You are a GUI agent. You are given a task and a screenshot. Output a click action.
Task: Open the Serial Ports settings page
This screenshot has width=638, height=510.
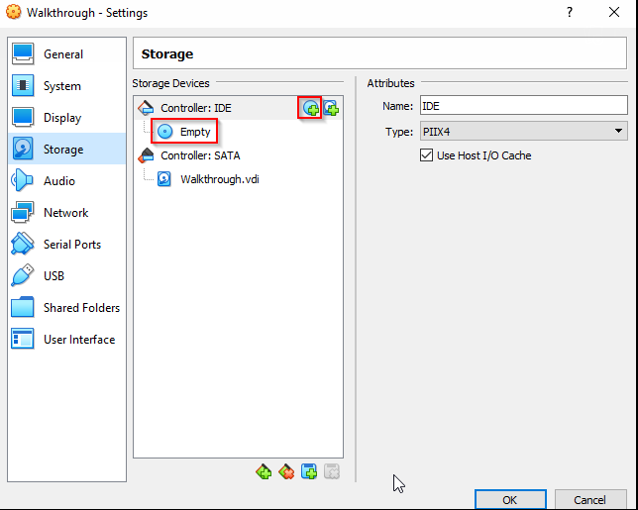66,245
